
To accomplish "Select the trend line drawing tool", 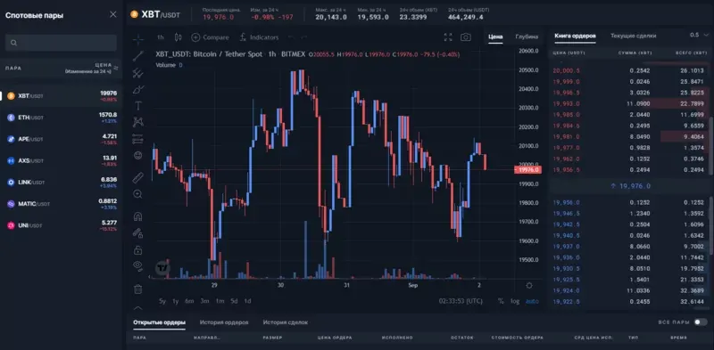I will click(138, 56).
